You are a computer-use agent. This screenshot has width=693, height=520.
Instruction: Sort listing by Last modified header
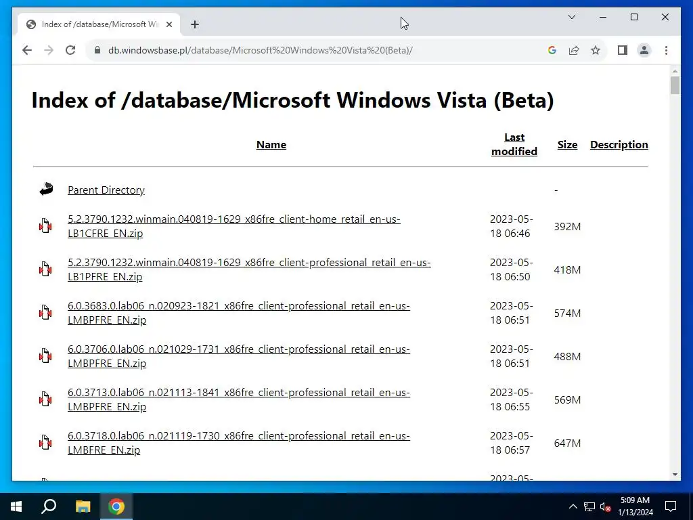514,144
